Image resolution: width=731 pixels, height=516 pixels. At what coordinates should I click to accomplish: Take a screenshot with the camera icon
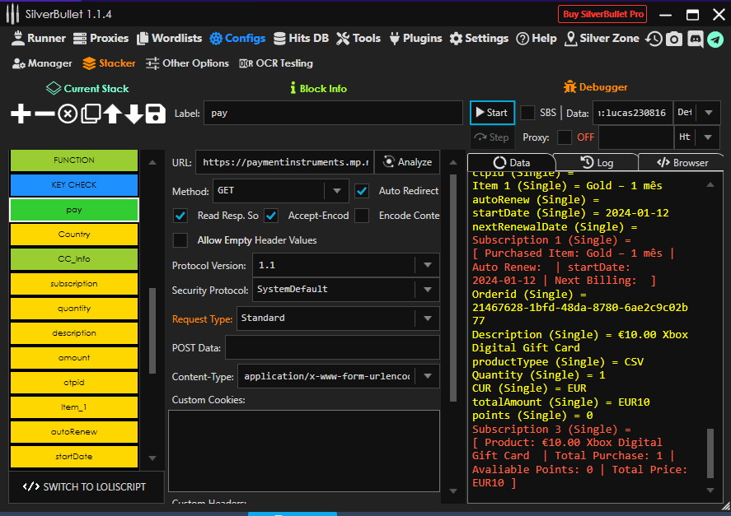[674, 39]
